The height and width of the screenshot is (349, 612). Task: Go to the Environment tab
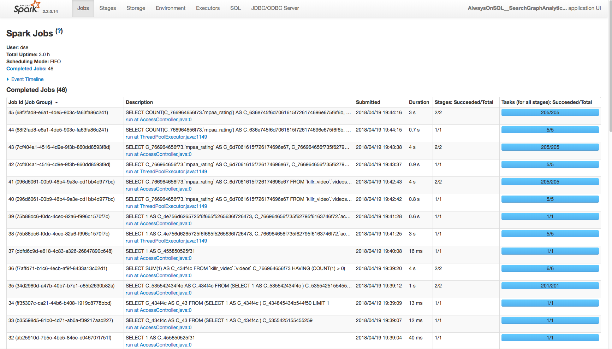[171, 8]
